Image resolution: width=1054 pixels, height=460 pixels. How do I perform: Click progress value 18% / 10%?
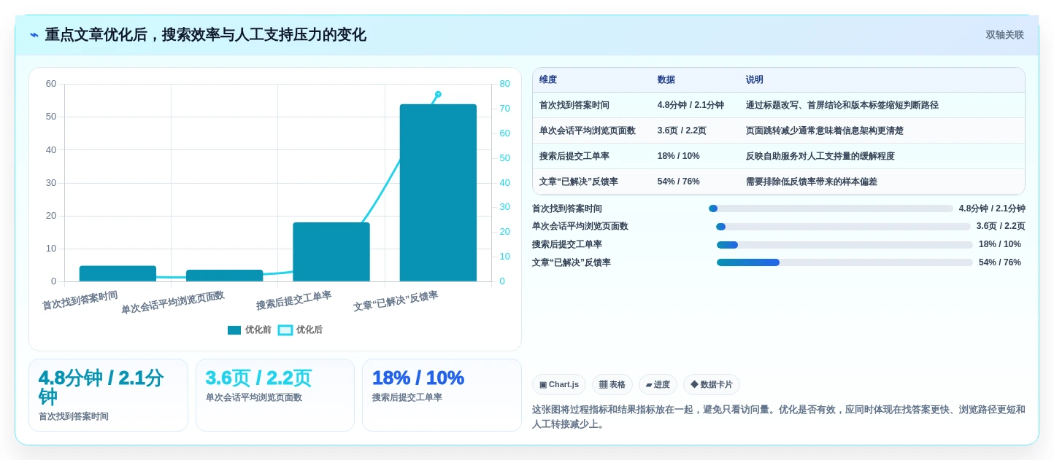[x=1000, y=245]
